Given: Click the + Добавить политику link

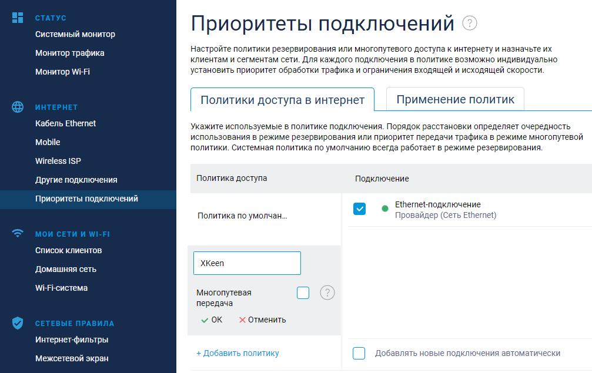Looking at the screenshot, I should pos(238,353).
